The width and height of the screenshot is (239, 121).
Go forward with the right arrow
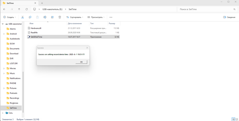click(12, 9)
